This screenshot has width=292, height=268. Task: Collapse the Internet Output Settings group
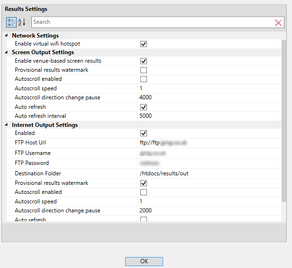pyautogui.click(x=6, y=125)
